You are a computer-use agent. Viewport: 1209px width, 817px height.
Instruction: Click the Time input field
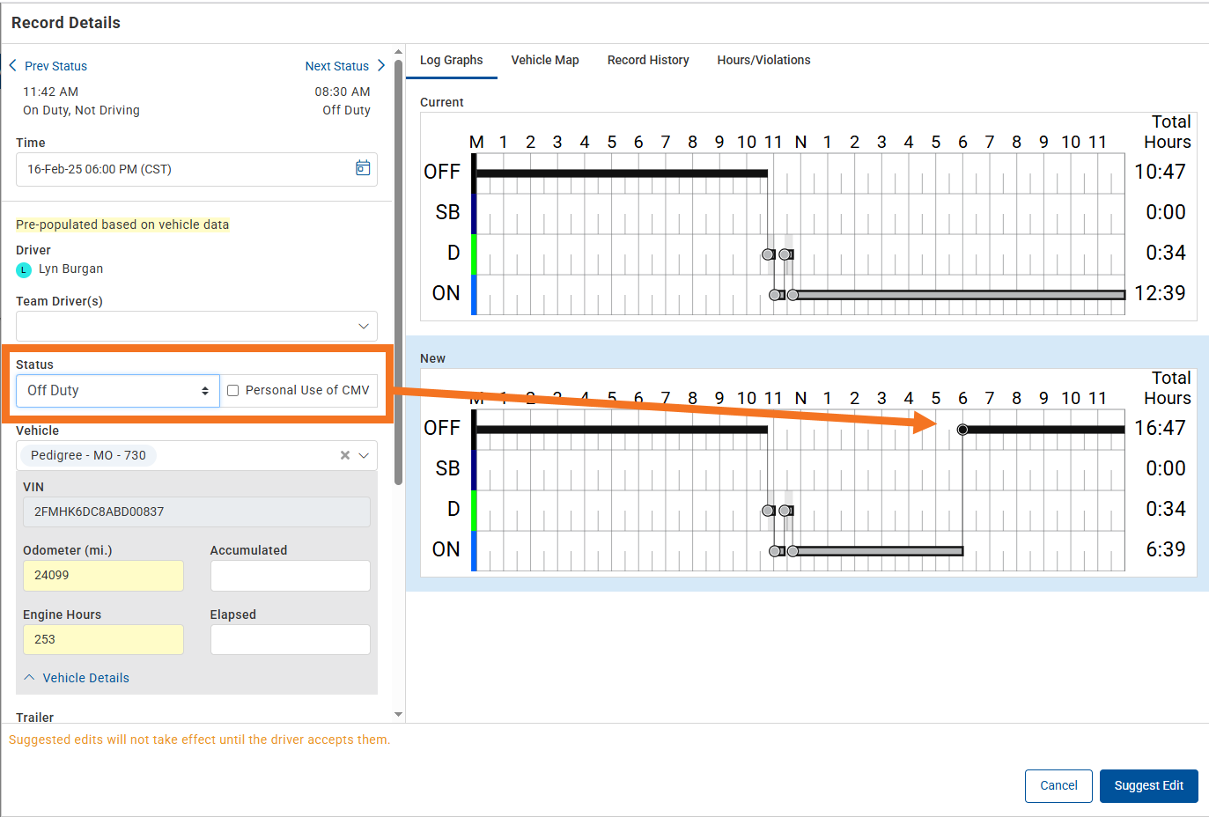coord(196,169)
